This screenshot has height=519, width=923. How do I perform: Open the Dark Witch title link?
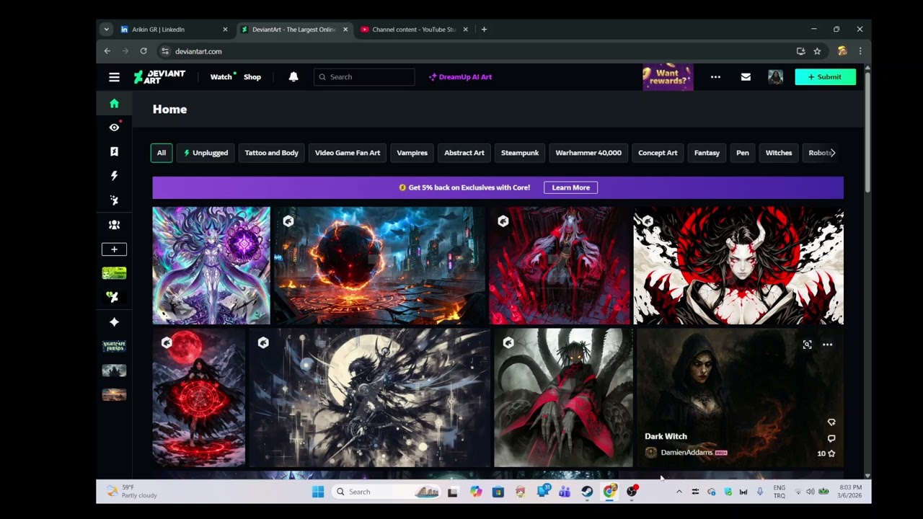[666, 436]
